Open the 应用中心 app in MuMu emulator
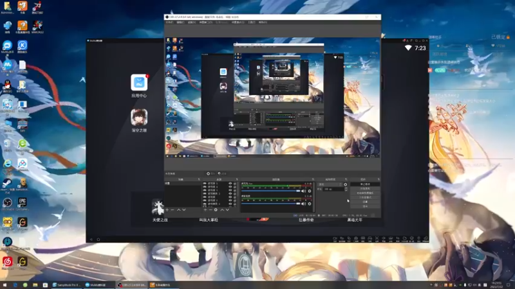This screenshot has height=289, width=515. [x=139, y=83]
